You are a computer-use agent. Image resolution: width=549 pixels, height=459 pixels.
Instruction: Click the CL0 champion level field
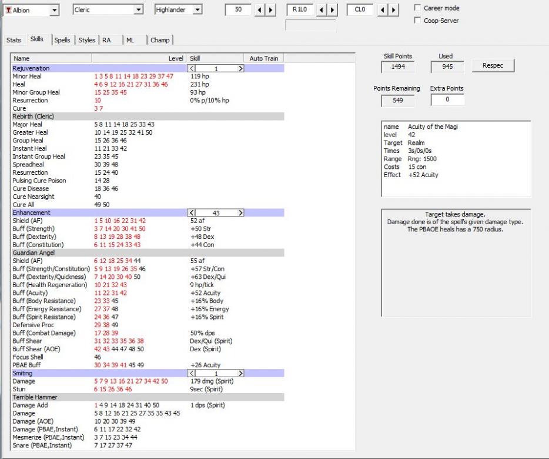360,9
